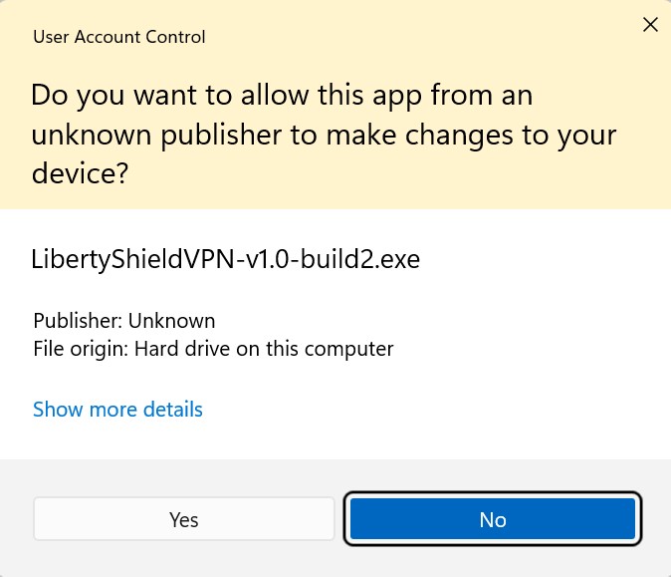The height and width of the screenshot is (577, 671).
Task: Click the word 'device?' in the heading
Action: (x=80, y=173)
